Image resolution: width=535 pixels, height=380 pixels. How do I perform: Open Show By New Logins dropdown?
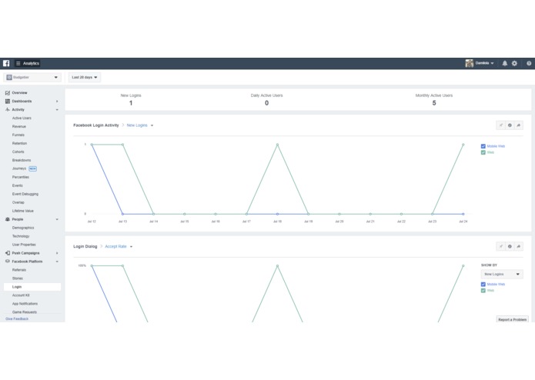tap(502, 274)
